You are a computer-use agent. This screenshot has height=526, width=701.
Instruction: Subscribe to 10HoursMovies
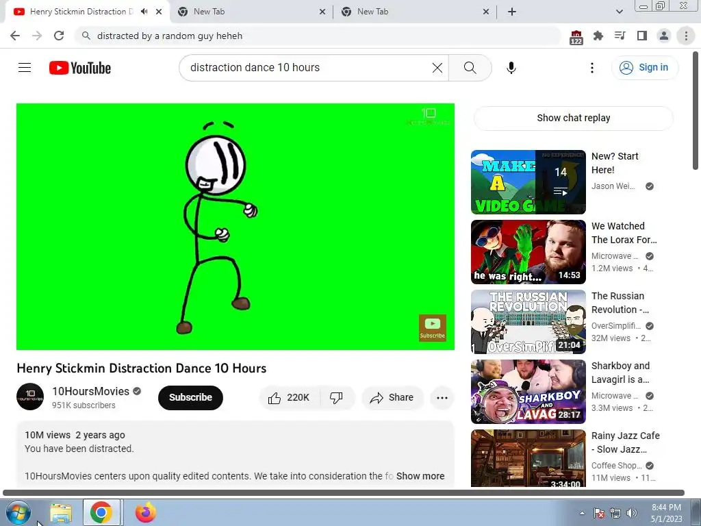pyautogui.click(x=190, y=397)
